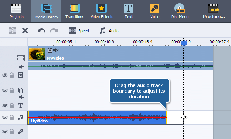The image size is (231, 139).
Task: Lock the video effects track
Action: click(12, 75)
